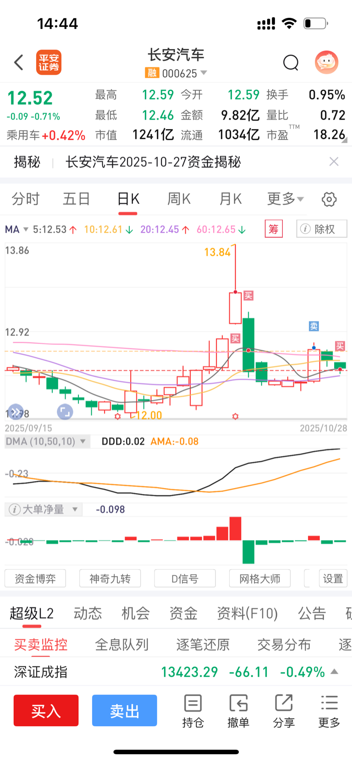Expand the quote details corner triangle
352x762 pixels.
345,140
